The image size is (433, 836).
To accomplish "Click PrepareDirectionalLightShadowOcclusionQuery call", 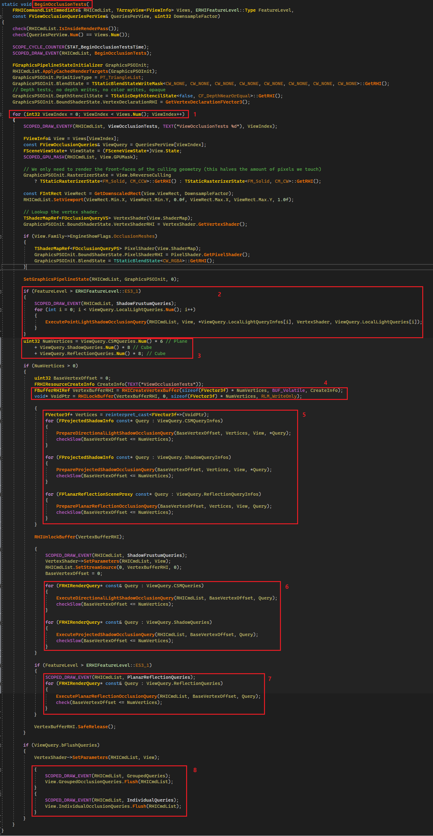I will (x=115, y=434).
